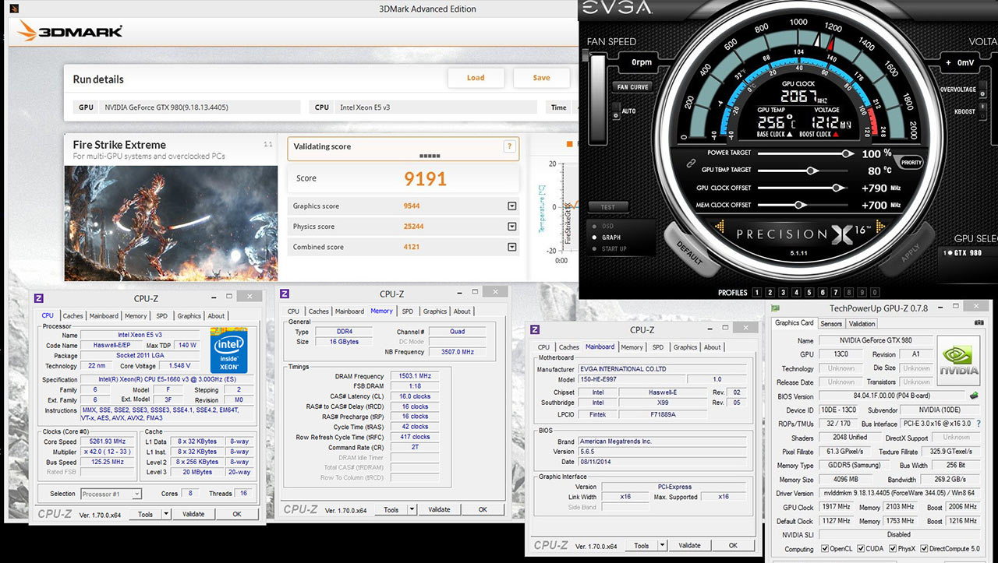Toggle the PhysX checkbox
This screenshot has height=563, width=998.
[x=891, y=549]
